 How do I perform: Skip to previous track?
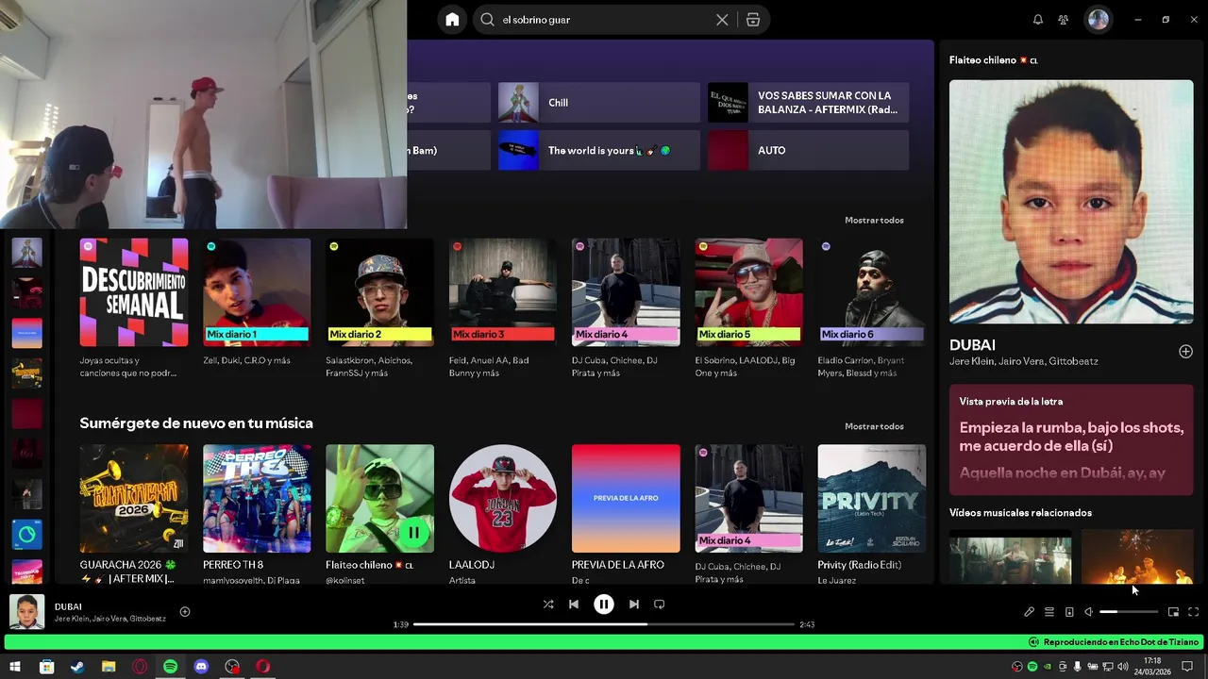(x=574, y=604)
